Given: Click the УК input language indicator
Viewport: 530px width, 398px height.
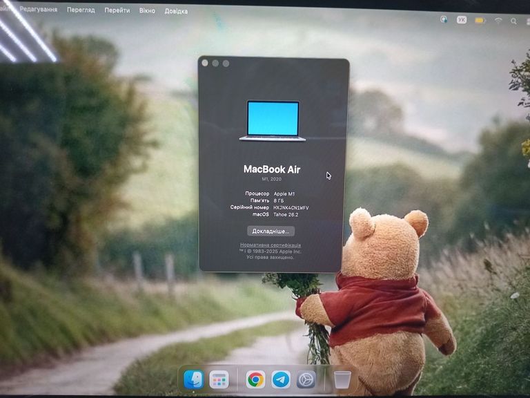Looking at the screenshot, I should pyautogui.click(x=462, y=20).
